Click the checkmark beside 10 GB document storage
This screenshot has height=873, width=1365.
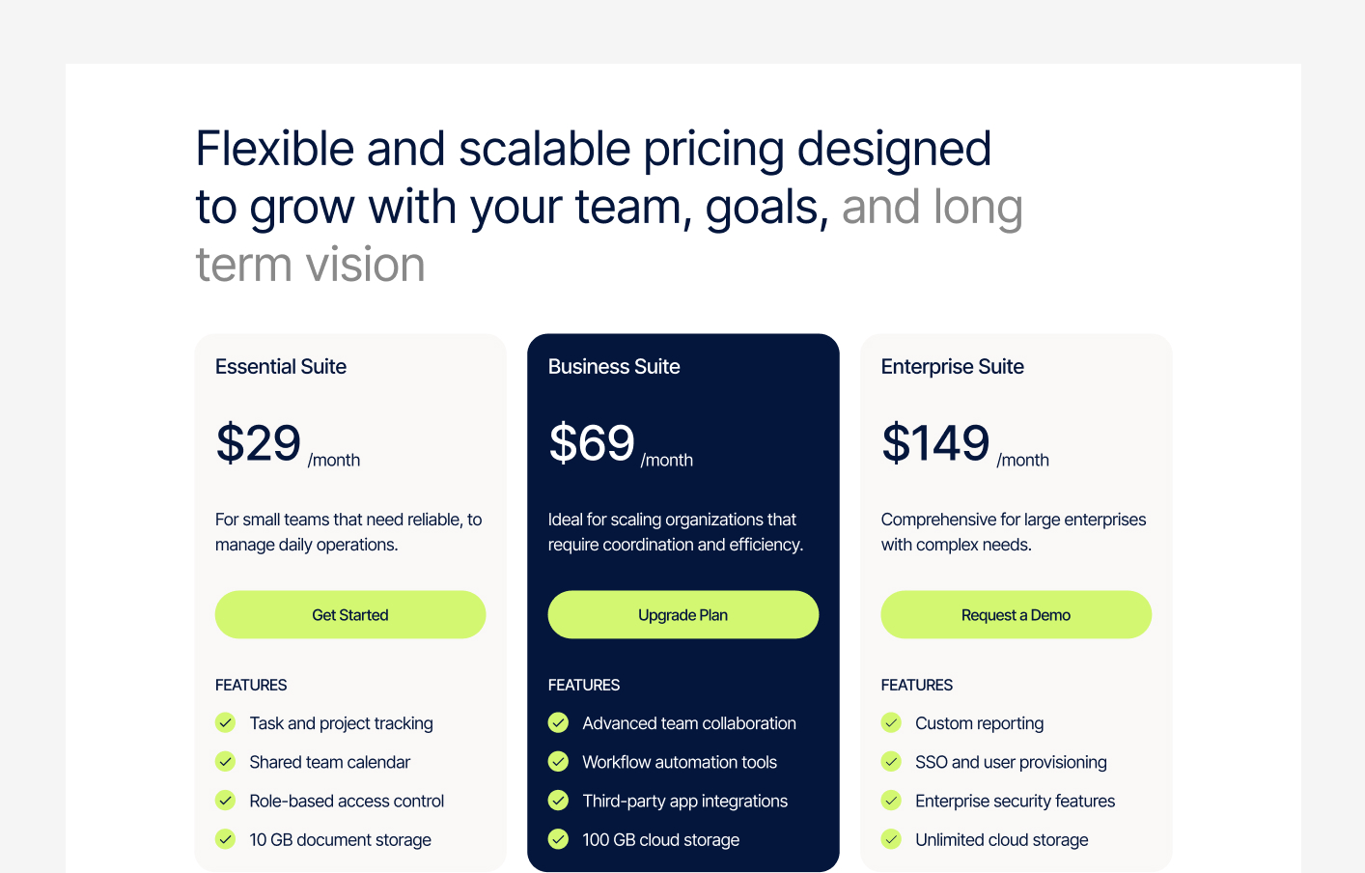[x=225, y=839]
